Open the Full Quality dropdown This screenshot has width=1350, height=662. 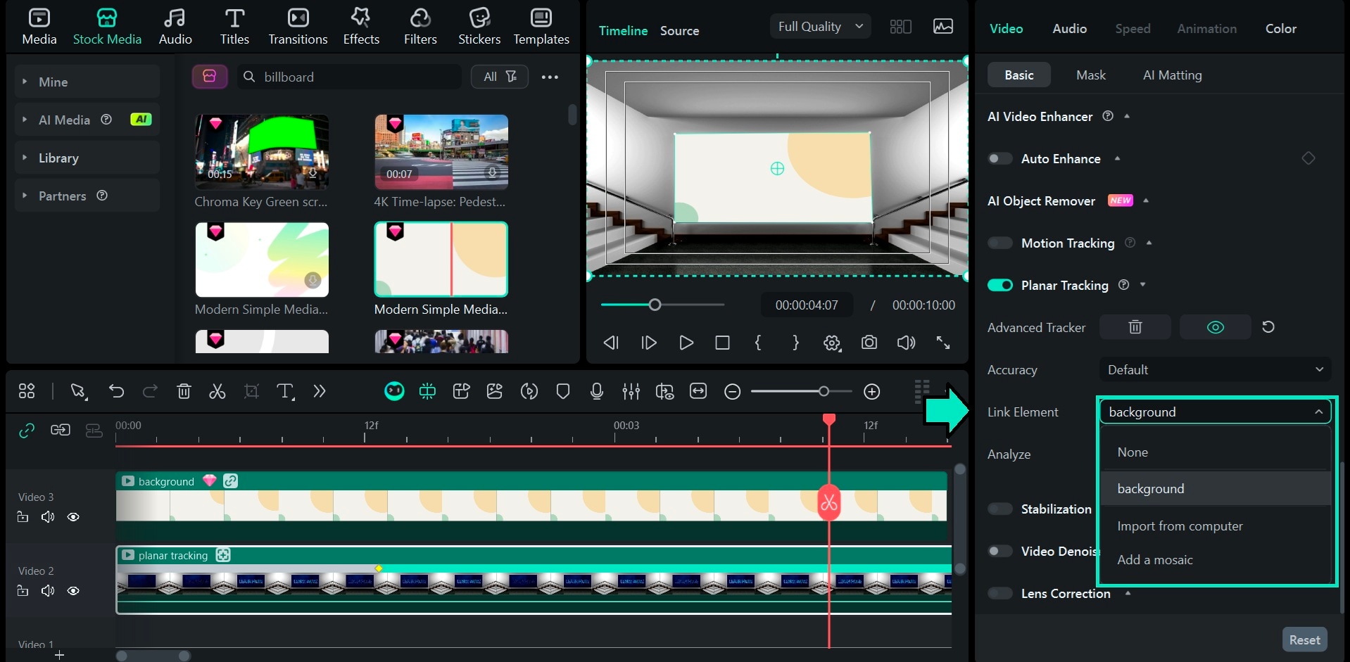pos(821,27)
